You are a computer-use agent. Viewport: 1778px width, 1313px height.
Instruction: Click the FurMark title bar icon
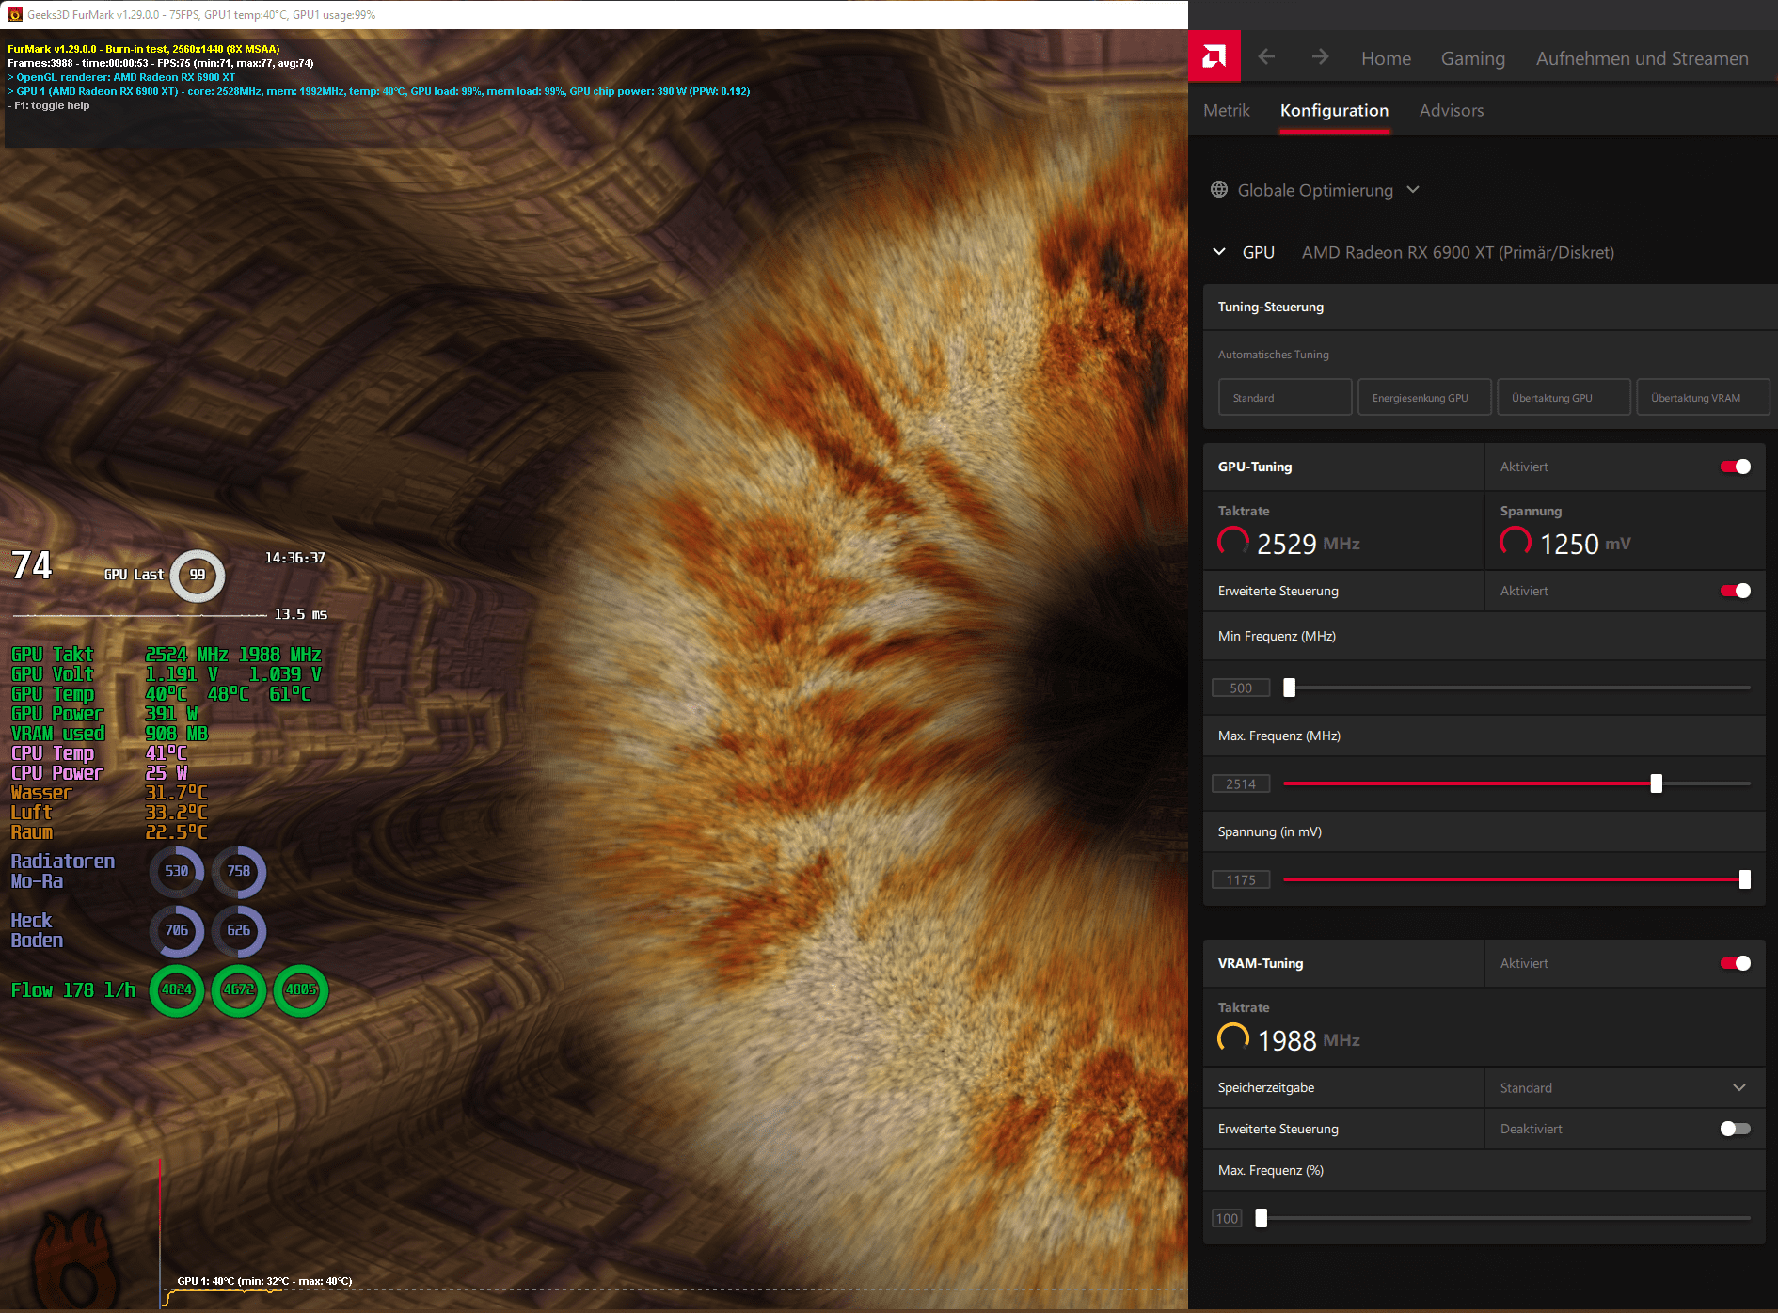point(14,14)
